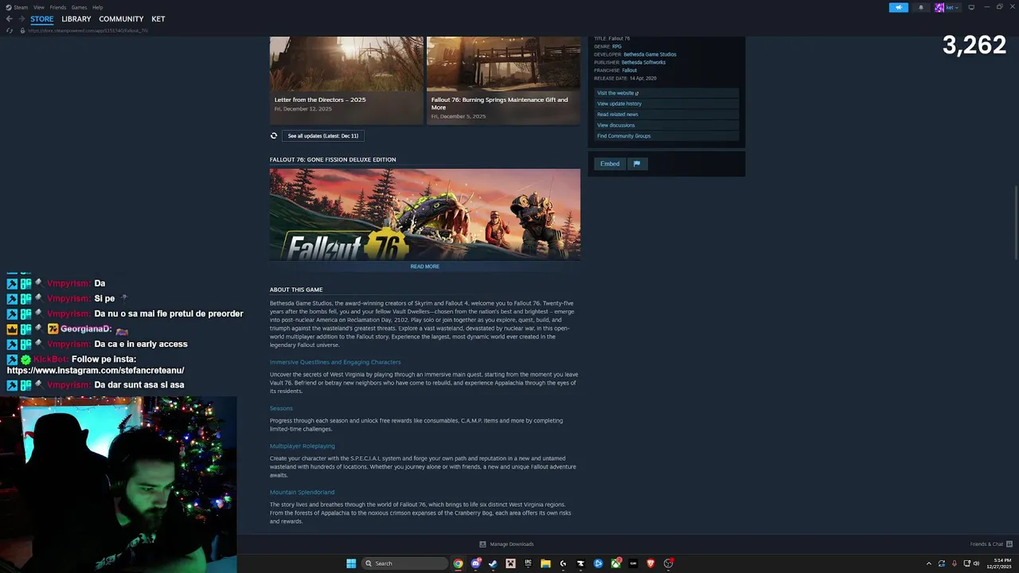
Task: Click the system tray volume icon
Action: 977,563
